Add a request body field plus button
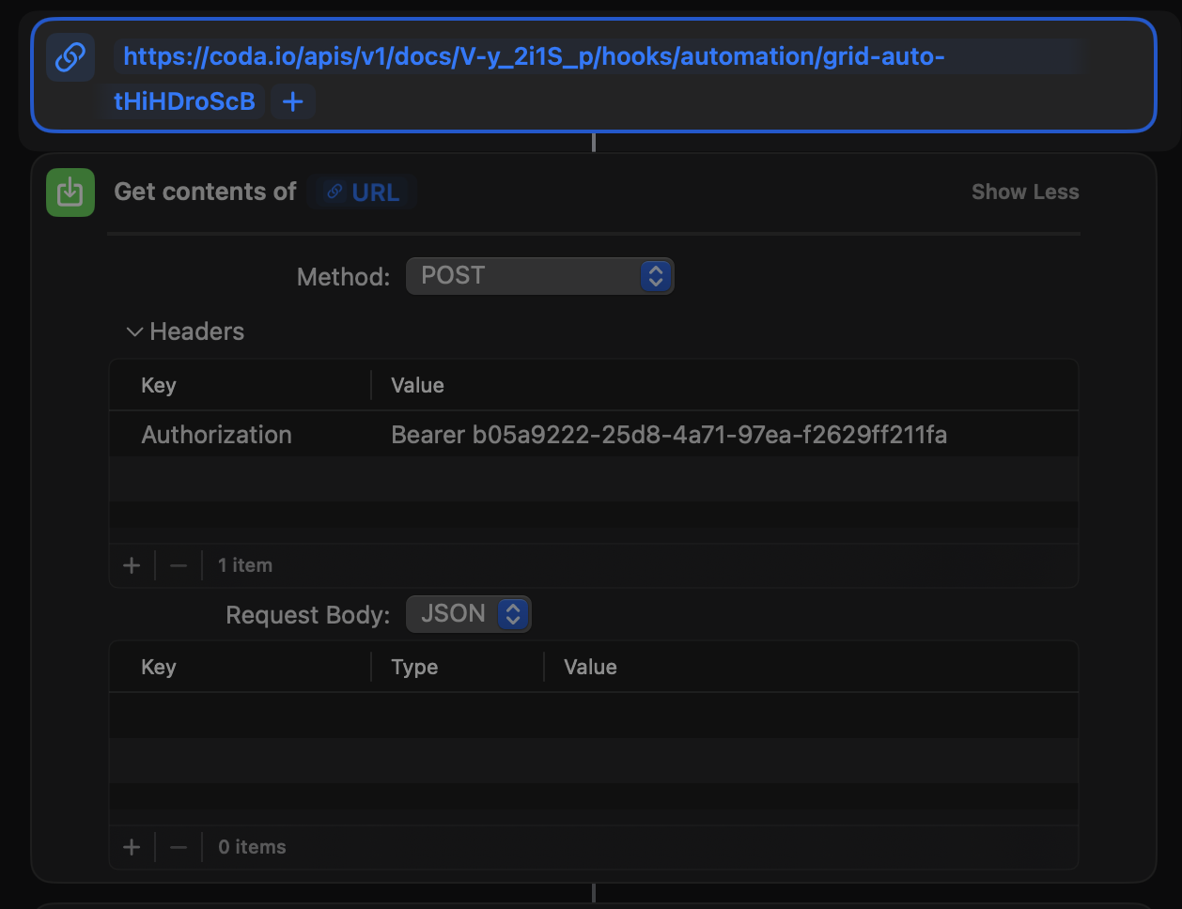The height and width of the screenshot is (909, 1182). (132, 847)
